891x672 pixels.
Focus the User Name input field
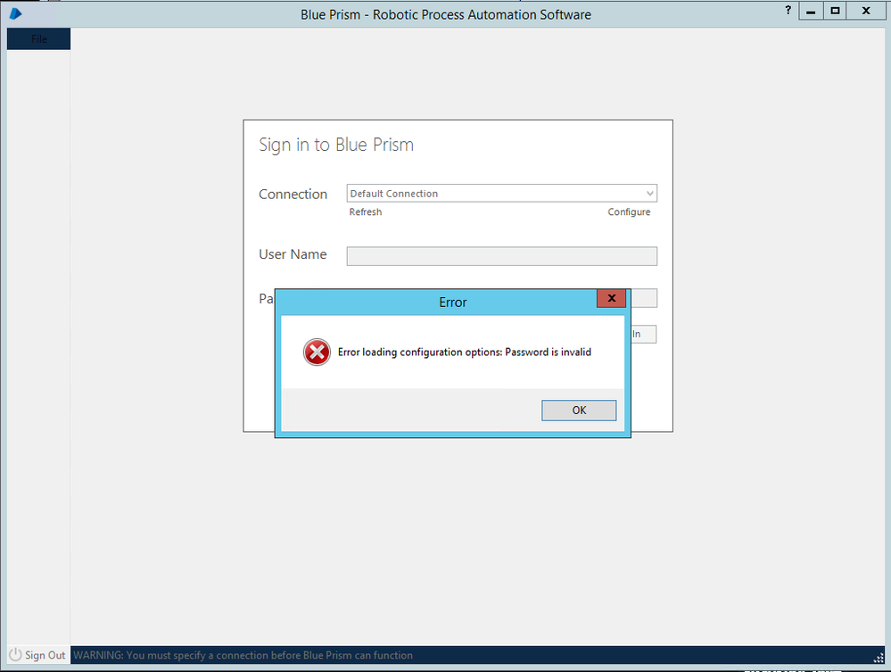pos(502,256)
